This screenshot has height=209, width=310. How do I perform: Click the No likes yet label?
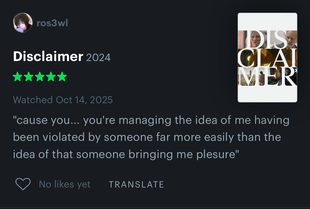[x=65, y=184]
